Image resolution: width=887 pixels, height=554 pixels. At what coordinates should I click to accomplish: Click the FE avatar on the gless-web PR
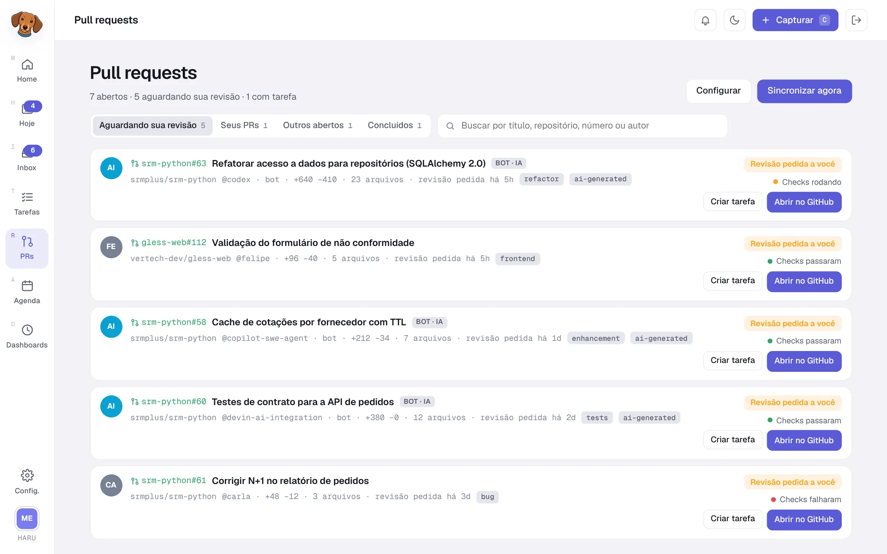111,247
